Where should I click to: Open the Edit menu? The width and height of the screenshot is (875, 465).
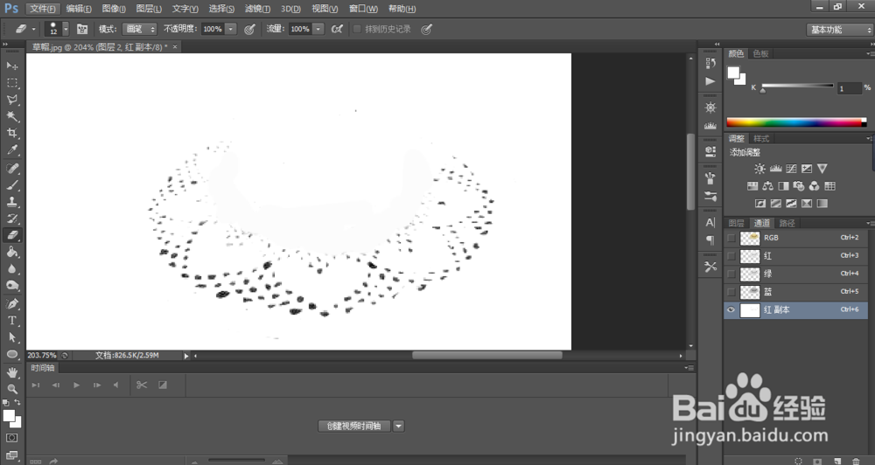tap(79, 9)
